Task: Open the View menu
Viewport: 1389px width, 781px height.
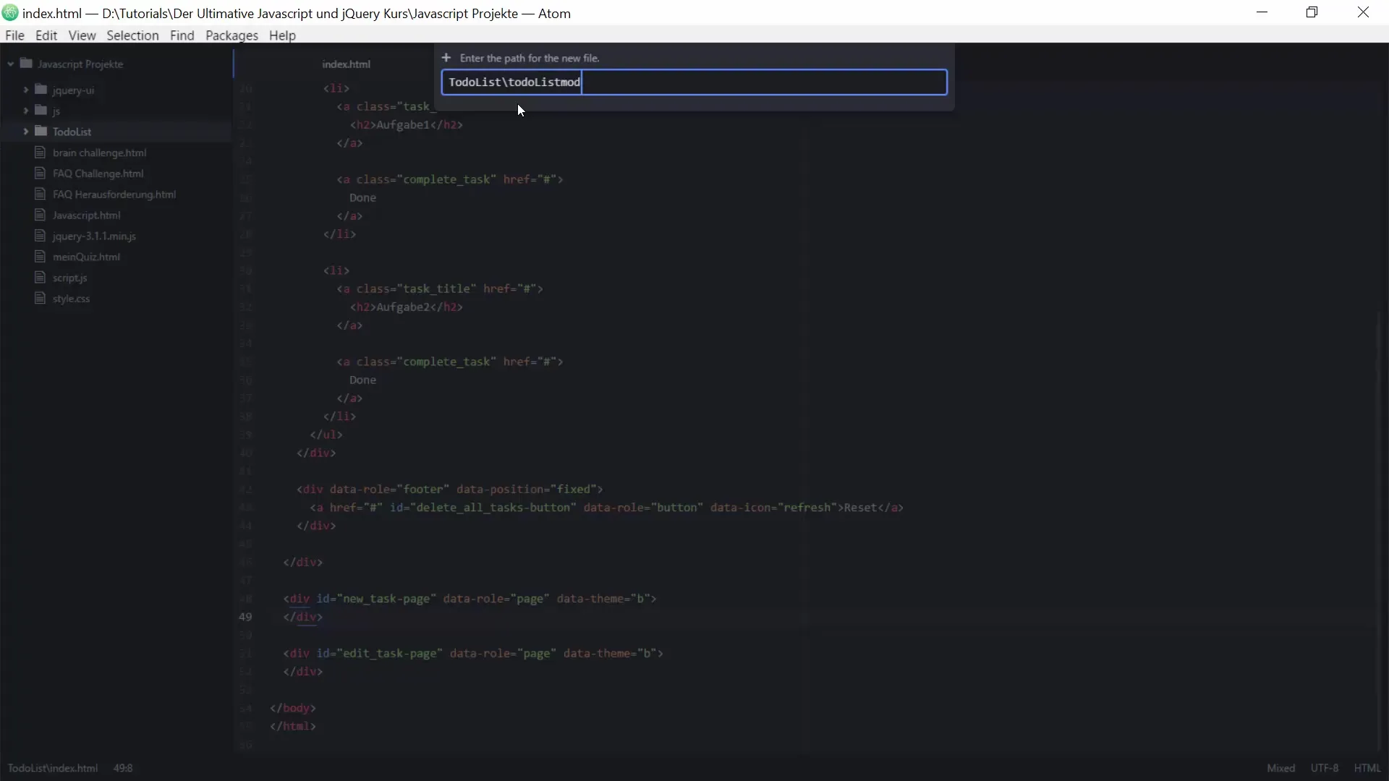Action: [x=82, y=35]
